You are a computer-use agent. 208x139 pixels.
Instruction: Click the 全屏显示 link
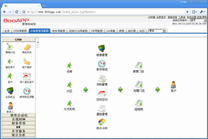(x=162, y=17)
